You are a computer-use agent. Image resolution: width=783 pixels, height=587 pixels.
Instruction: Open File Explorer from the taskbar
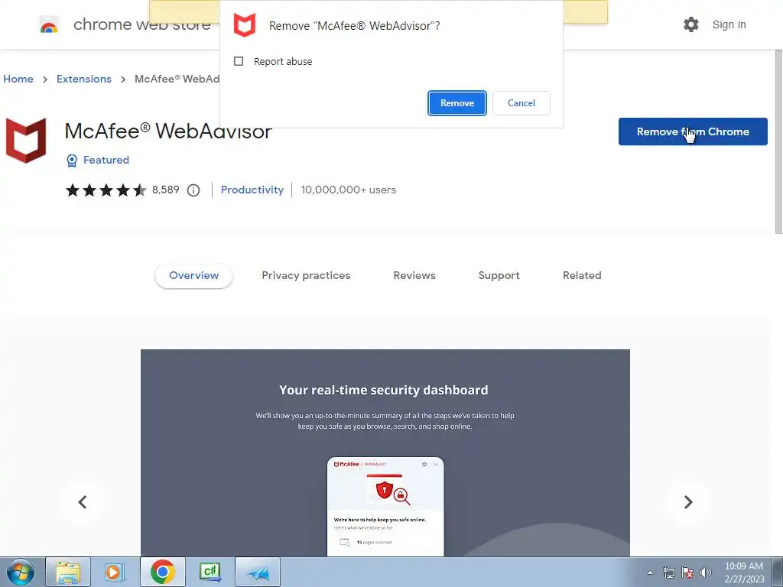[x=68, y=572]
